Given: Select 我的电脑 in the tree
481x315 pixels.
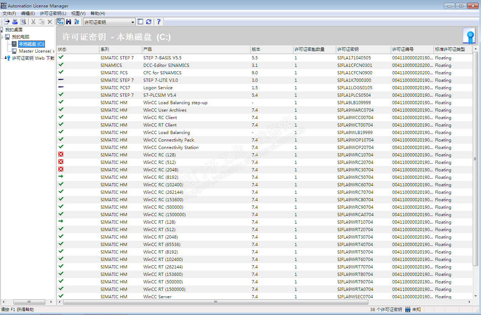Looking at the screenshot, I should pos(21,37).
